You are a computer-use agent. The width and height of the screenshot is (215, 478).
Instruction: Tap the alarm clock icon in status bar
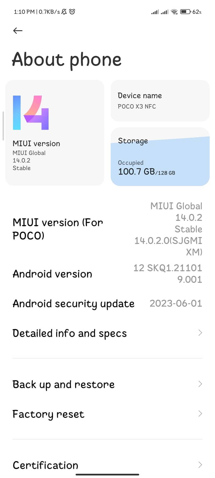pos(72,12)
